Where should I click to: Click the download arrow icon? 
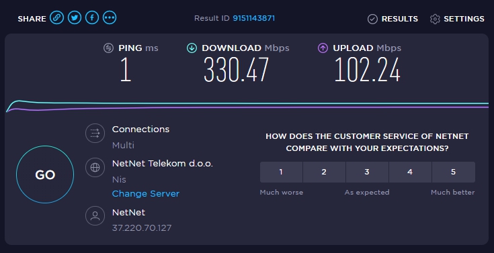click(192, 48)
